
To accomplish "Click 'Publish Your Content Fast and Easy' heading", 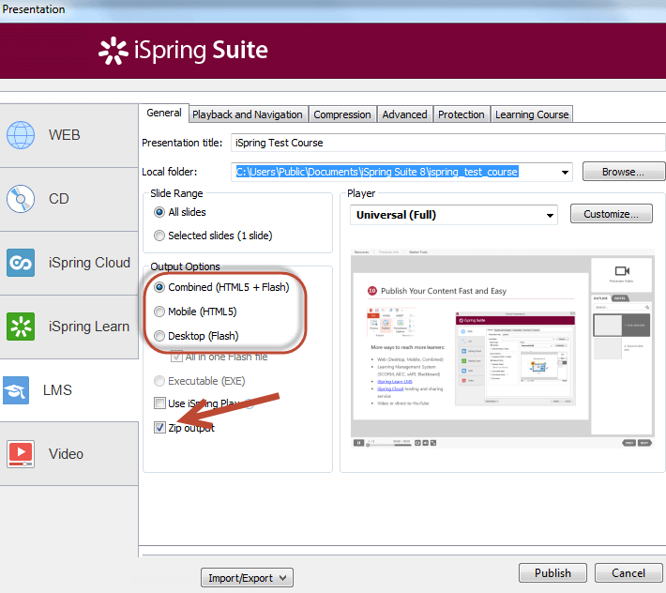I will (x=444, y=291).
